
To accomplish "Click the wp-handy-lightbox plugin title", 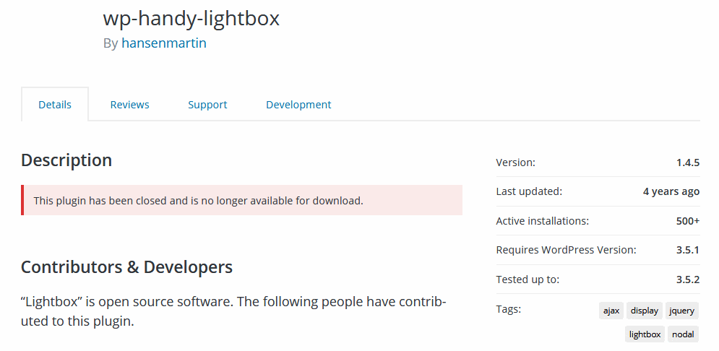I will (191, 18).
